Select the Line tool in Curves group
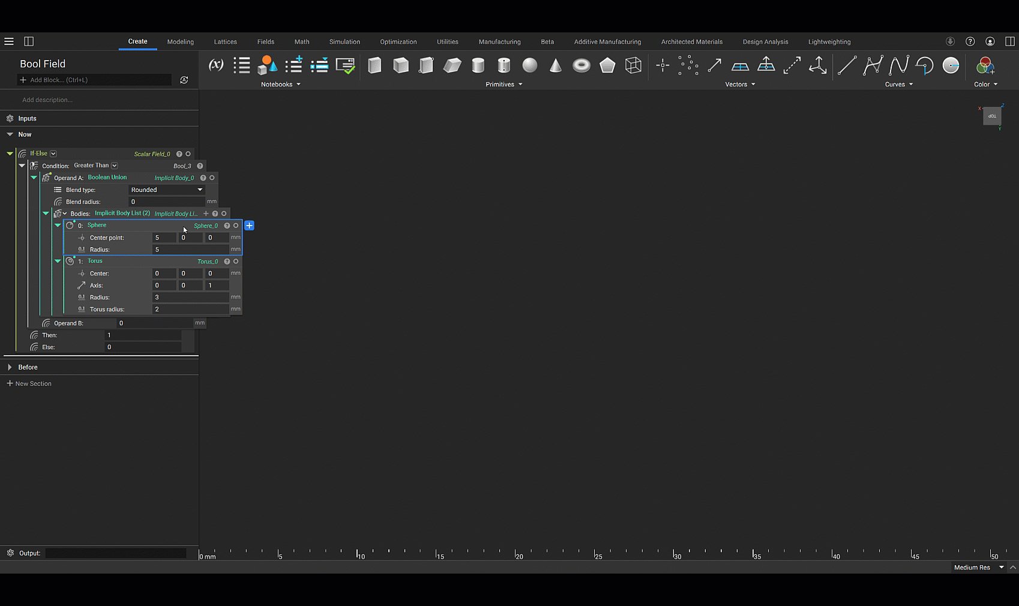The height and width of the screenshot is (606, 1019). click(847, 65)
